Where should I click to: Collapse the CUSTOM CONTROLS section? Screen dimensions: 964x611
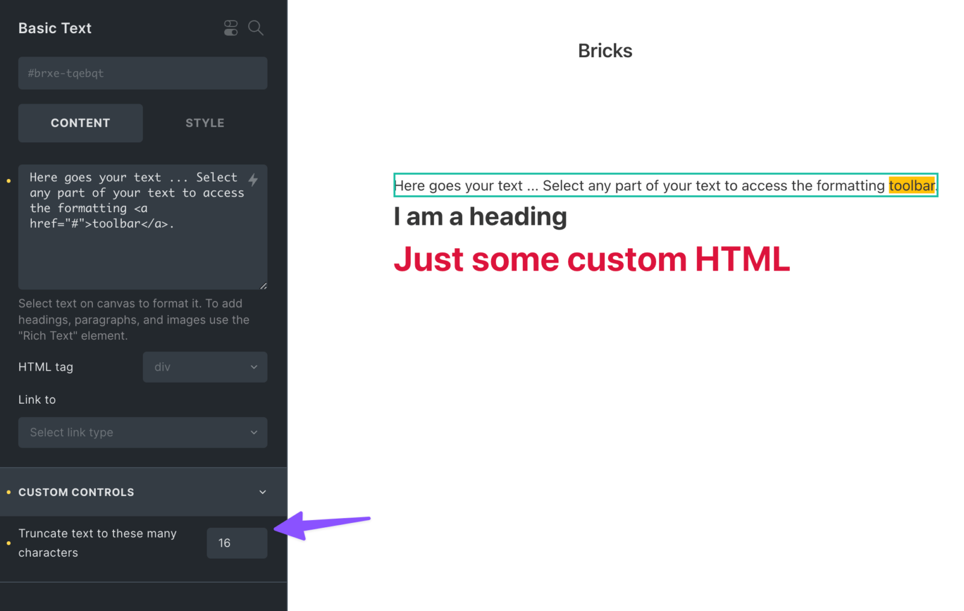click(263, 492)
